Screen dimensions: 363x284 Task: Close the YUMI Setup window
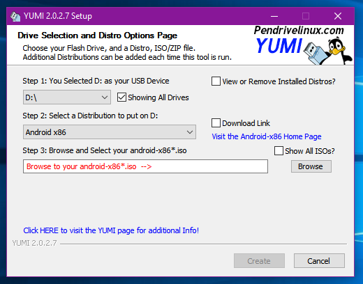[x=338, y=16]
